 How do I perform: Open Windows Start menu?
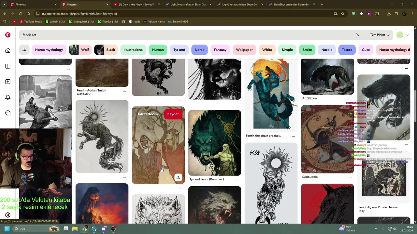pos(7,229)
